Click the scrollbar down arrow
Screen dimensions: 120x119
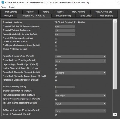click(115, 115)
